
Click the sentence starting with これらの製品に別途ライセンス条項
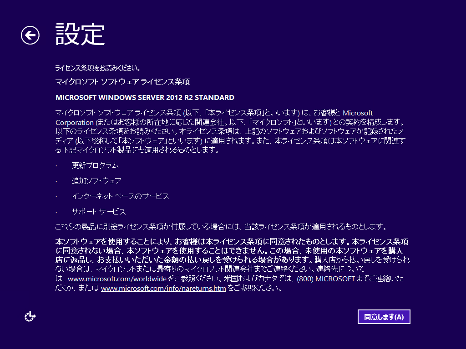tap(222, 227)
